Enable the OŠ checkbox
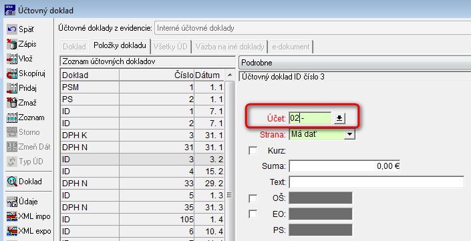 (253, 198)
